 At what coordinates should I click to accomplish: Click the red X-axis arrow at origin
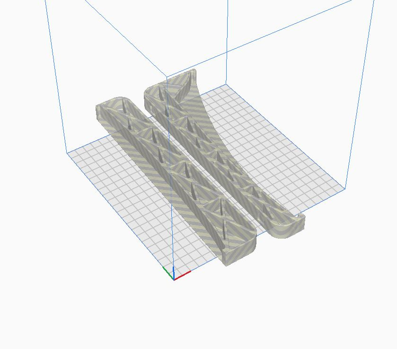pos(184,274)
